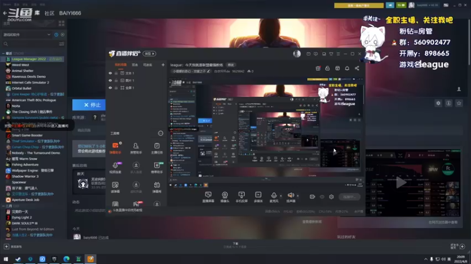Hide the 图片 1 source
This screenshot has height=264, width=471.
point(110,80)
